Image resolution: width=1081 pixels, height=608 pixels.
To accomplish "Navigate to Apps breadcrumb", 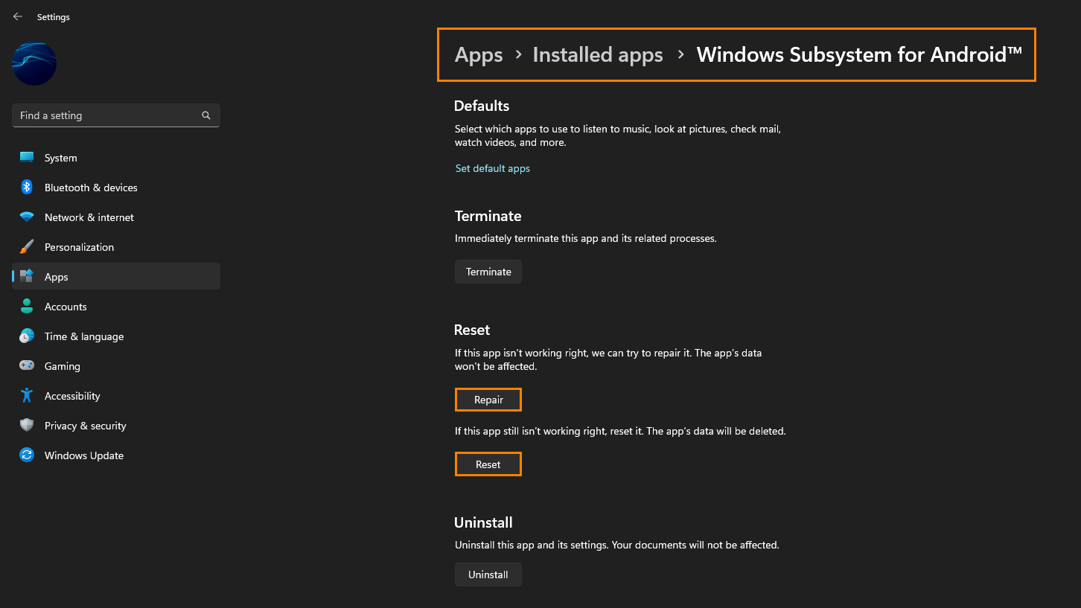I will click(479, 55).
